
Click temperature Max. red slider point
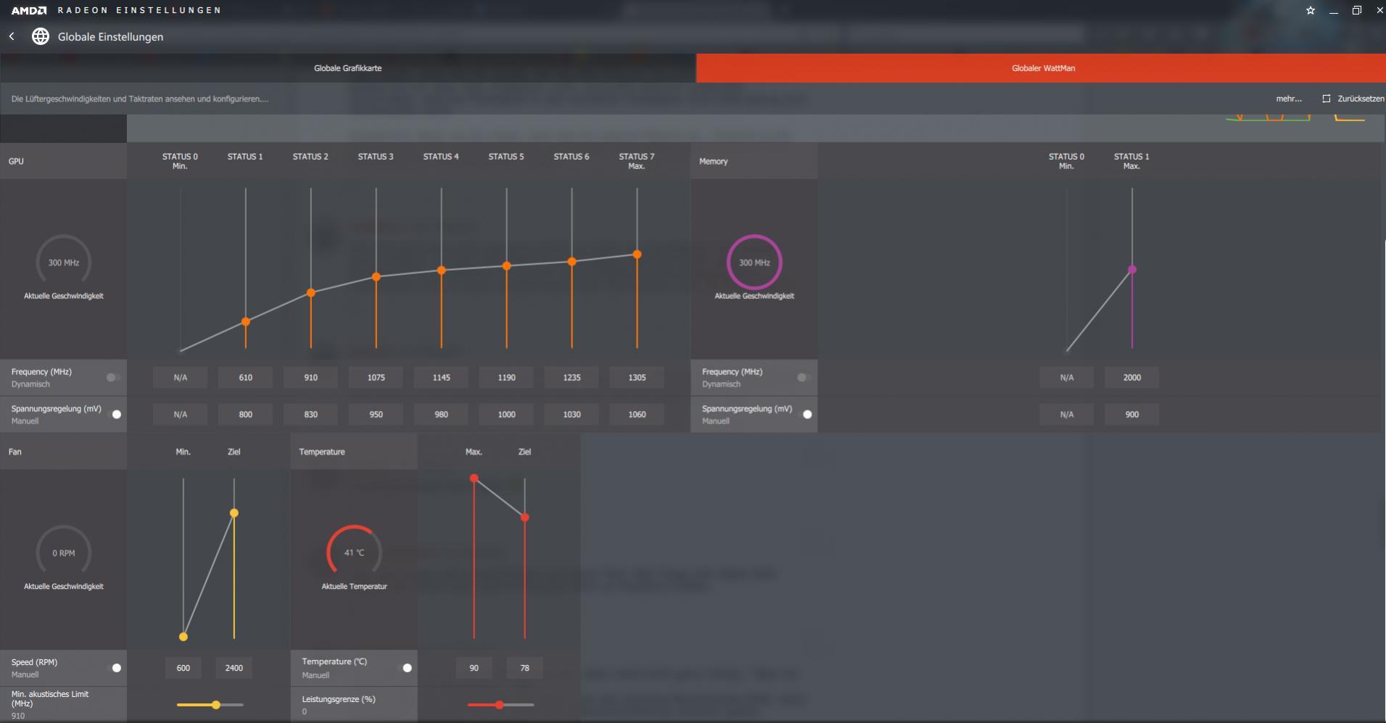coord(474,478)
